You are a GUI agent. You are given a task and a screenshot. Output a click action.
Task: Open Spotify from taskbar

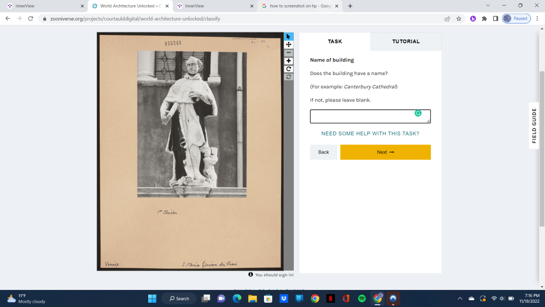click(x=362, y=298)
